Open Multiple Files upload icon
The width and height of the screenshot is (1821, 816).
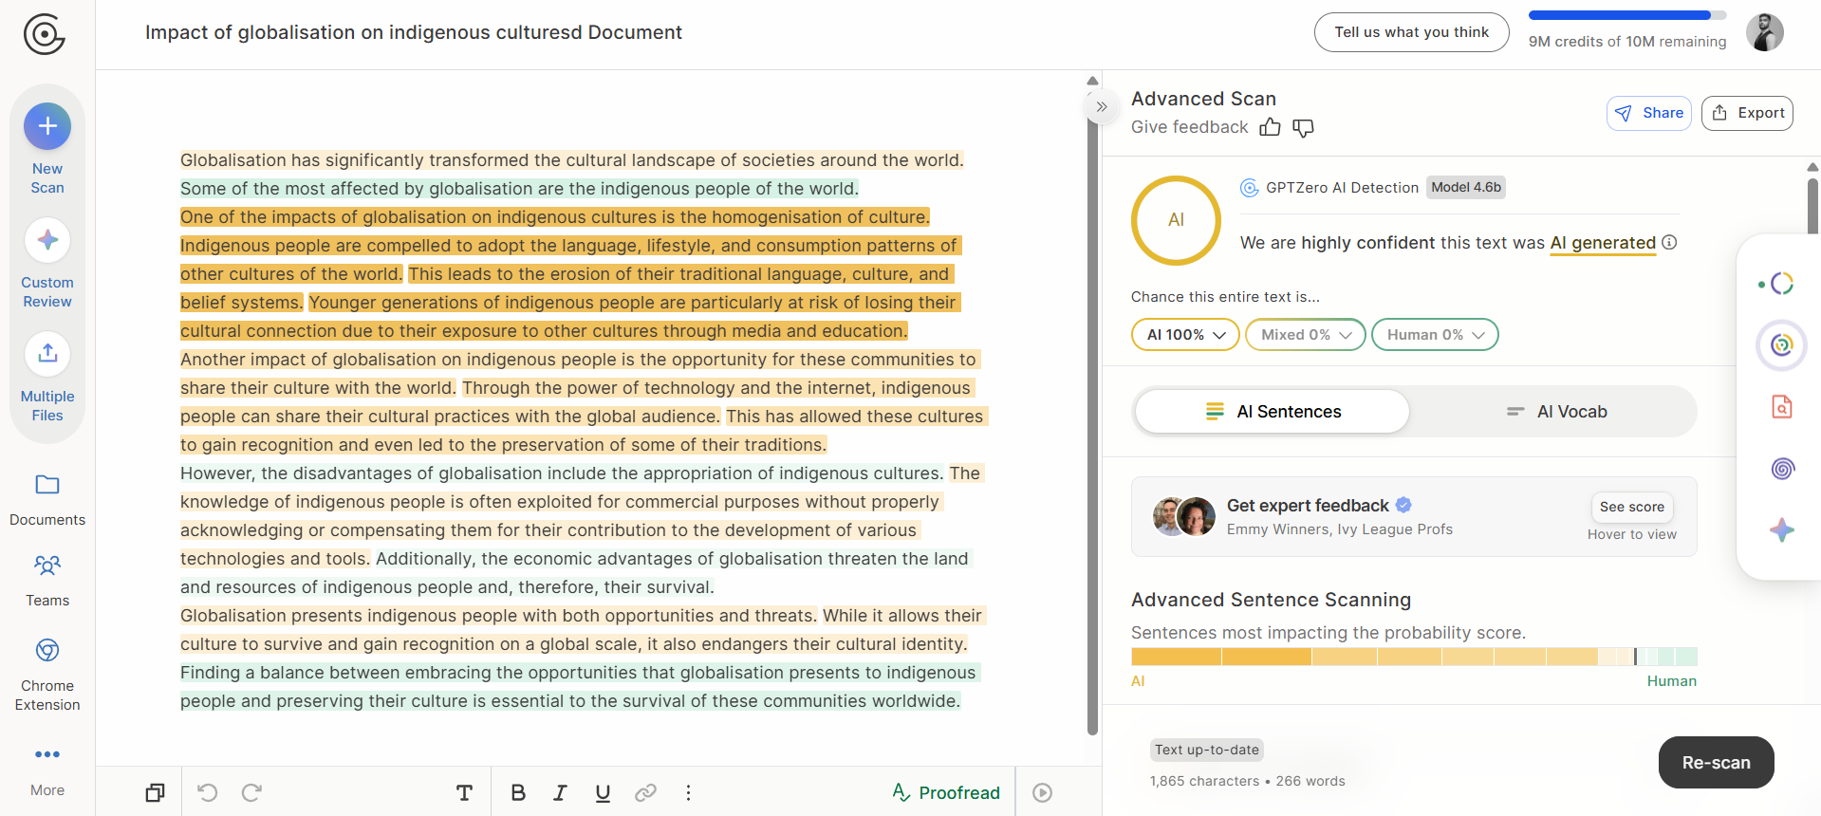(x=47, y=354)
